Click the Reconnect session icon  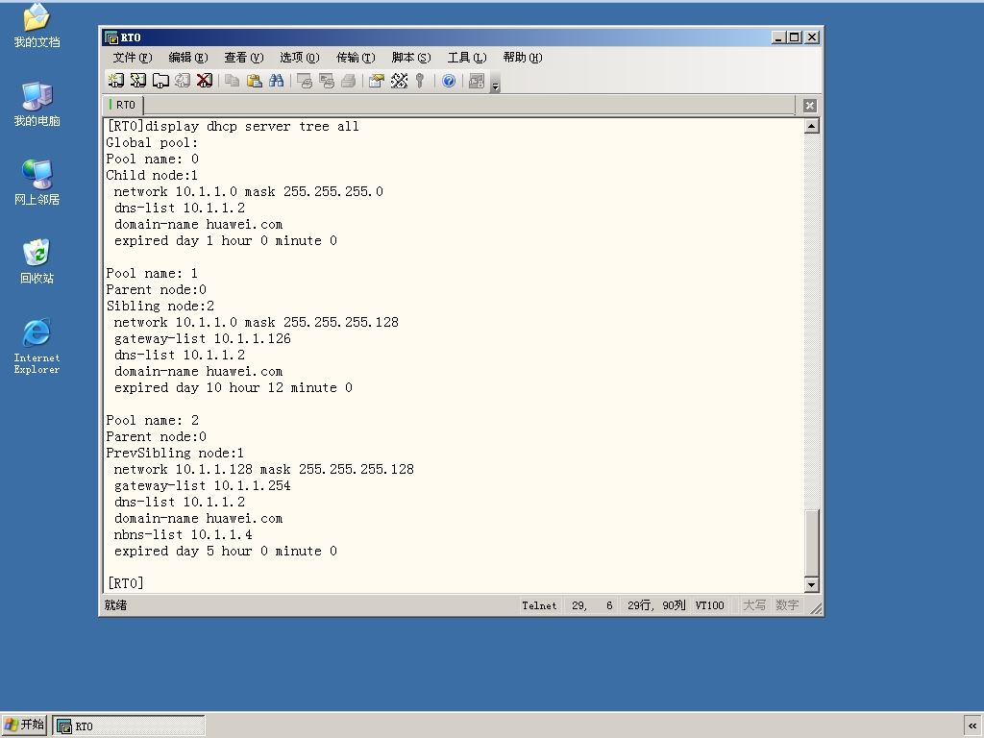183,81
